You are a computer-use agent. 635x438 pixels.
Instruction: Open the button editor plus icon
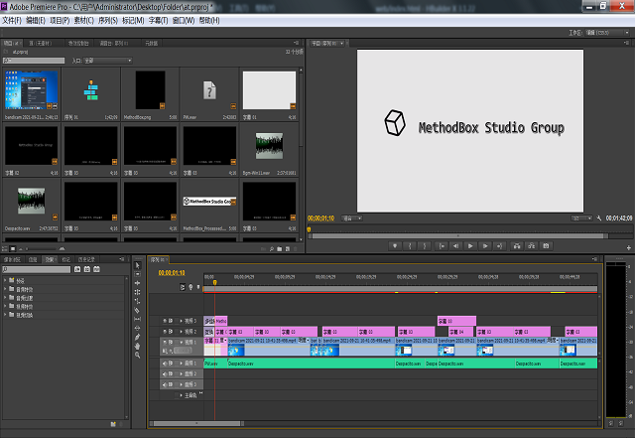point(628,247)
